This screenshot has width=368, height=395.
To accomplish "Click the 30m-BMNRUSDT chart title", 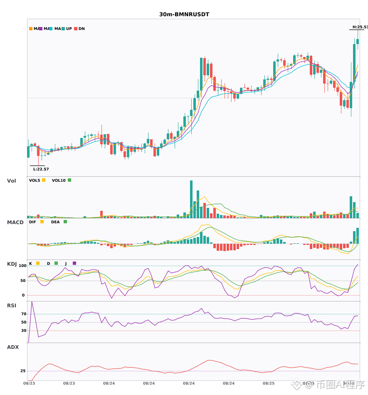I will coord(184,15).
